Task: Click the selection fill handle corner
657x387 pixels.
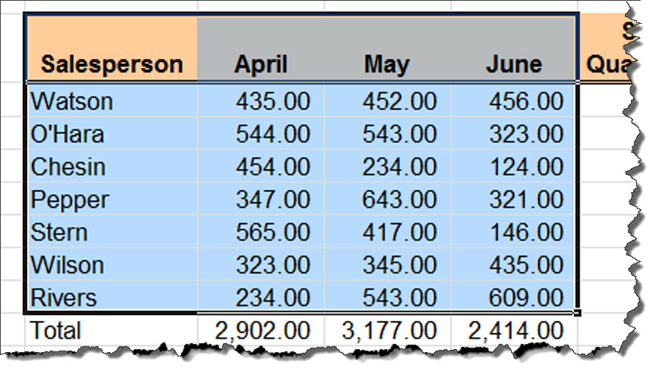Action: (x=577, y=313)
